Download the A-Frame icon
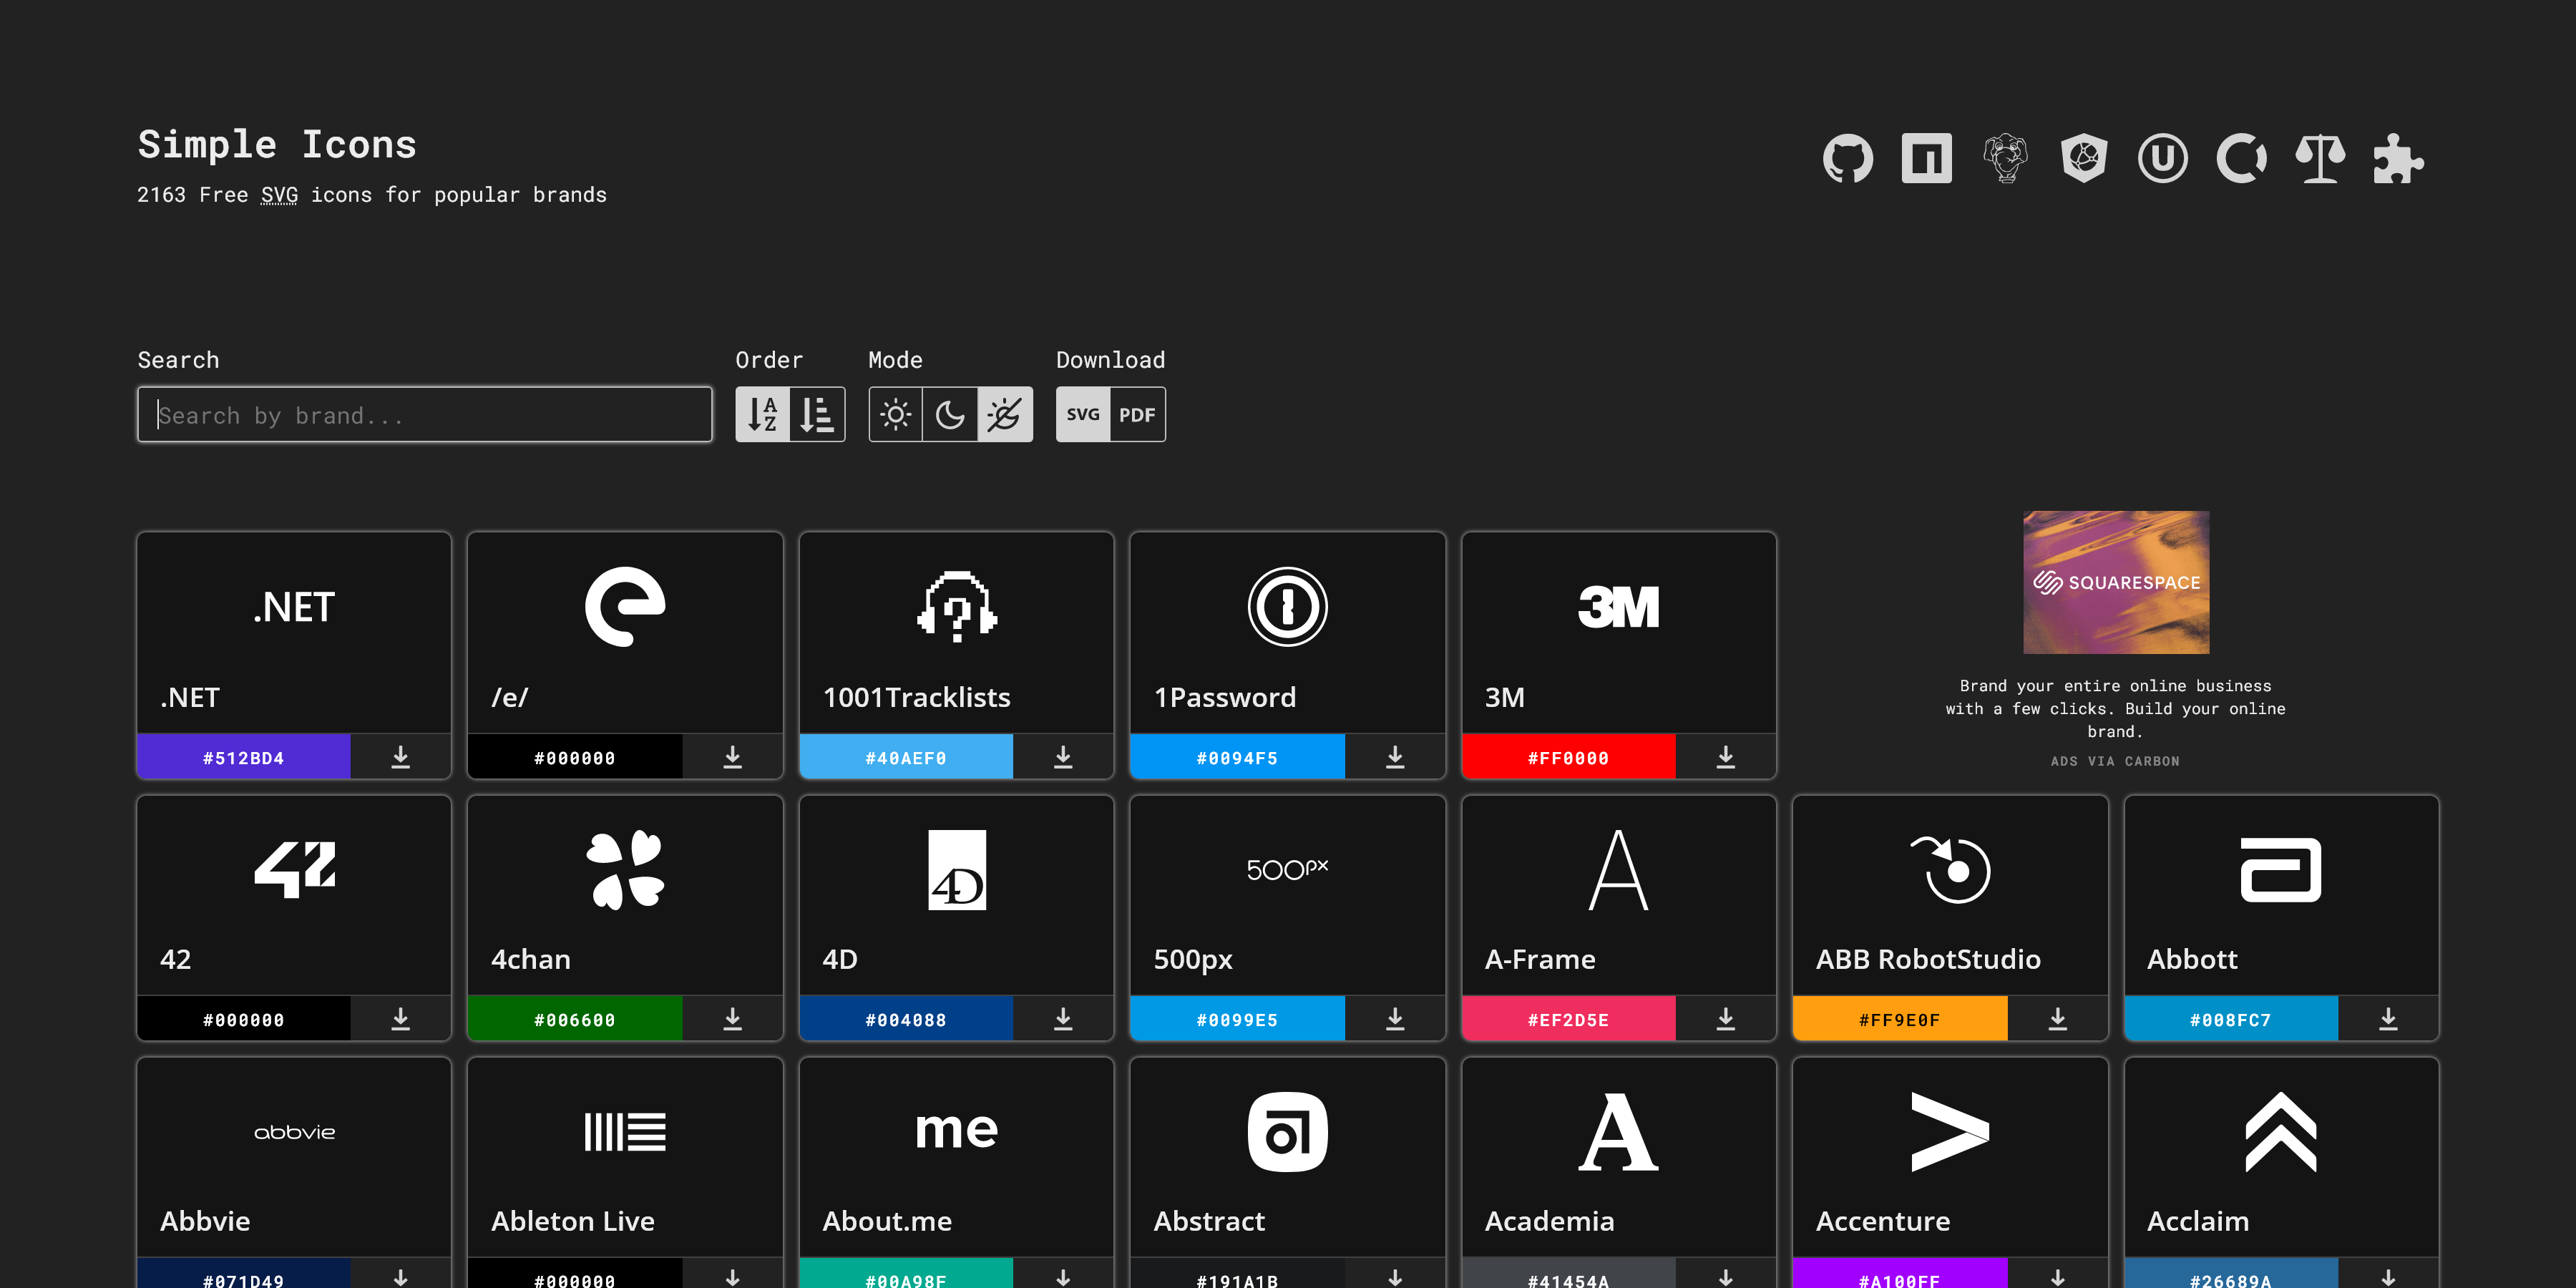 (x=1726, y=1019)
